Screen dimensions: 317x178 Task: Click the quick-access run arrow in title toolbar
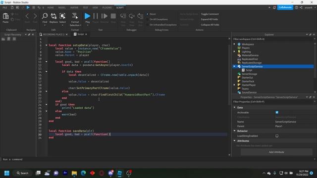pyautogui.click(x=28, y=7)
